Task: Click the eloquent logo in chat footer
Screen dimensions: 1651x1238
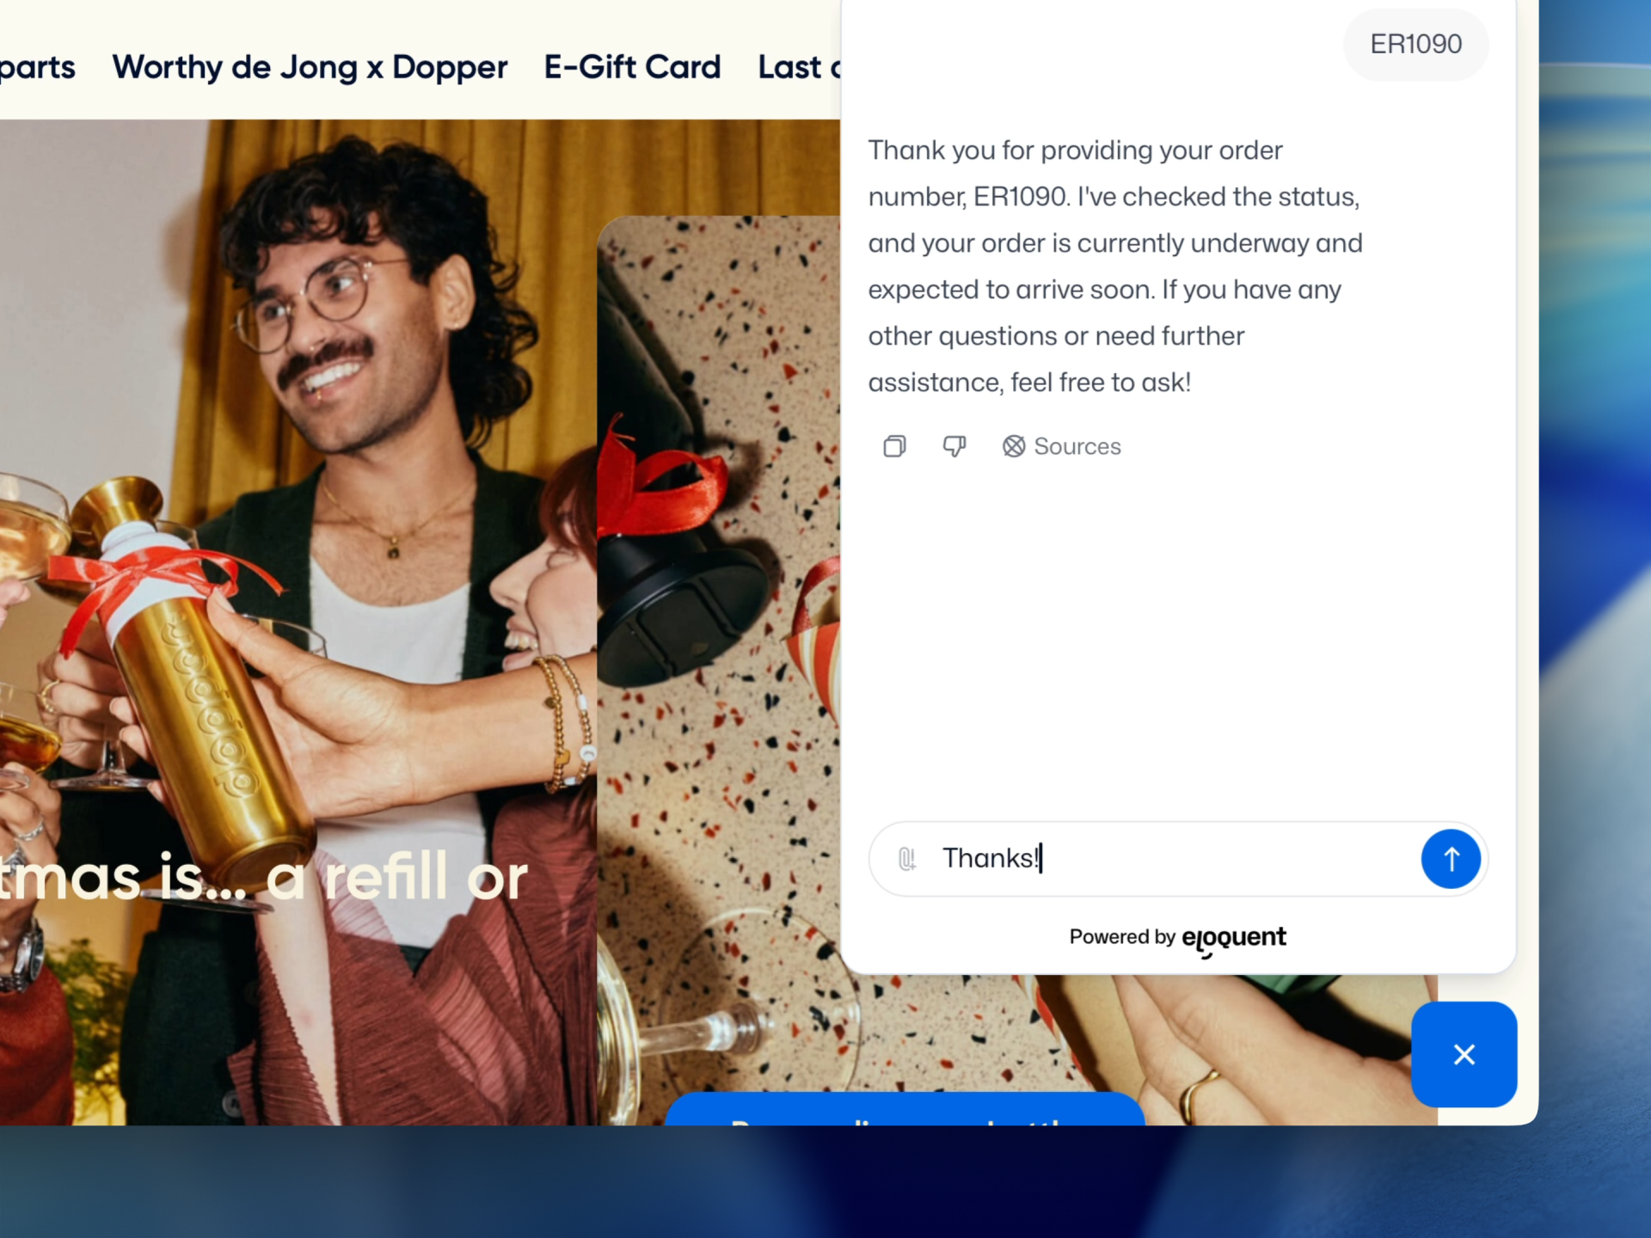Action: pyautogui.click(x=1233, y=937)
